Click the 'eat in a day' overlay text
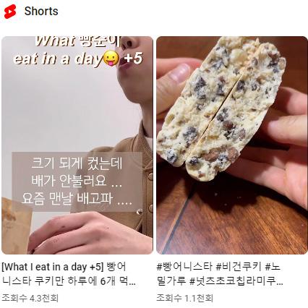The width and height of the screenshot is (308, 308). pos(58,59)
